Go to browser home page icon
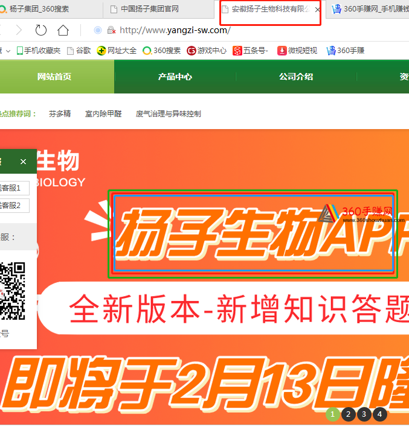This screenshot has height=427, width=409. (x=63, y=30)
